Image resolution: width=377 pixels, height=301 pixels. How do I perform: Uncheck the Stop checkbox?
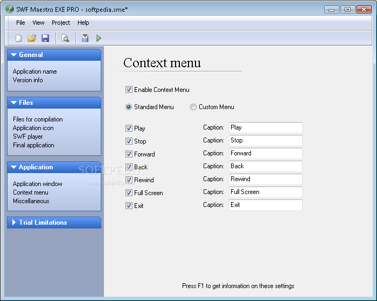[129, 141]
